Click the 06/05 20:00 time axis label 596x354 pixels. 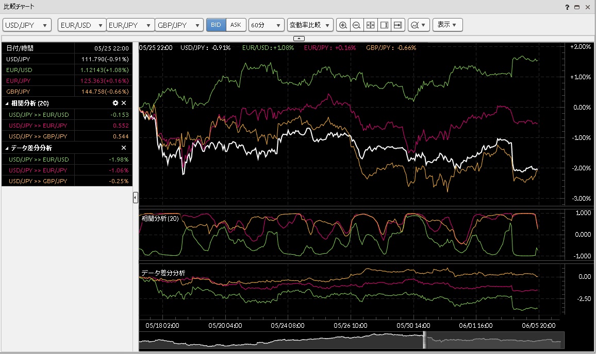pos(539,326)
